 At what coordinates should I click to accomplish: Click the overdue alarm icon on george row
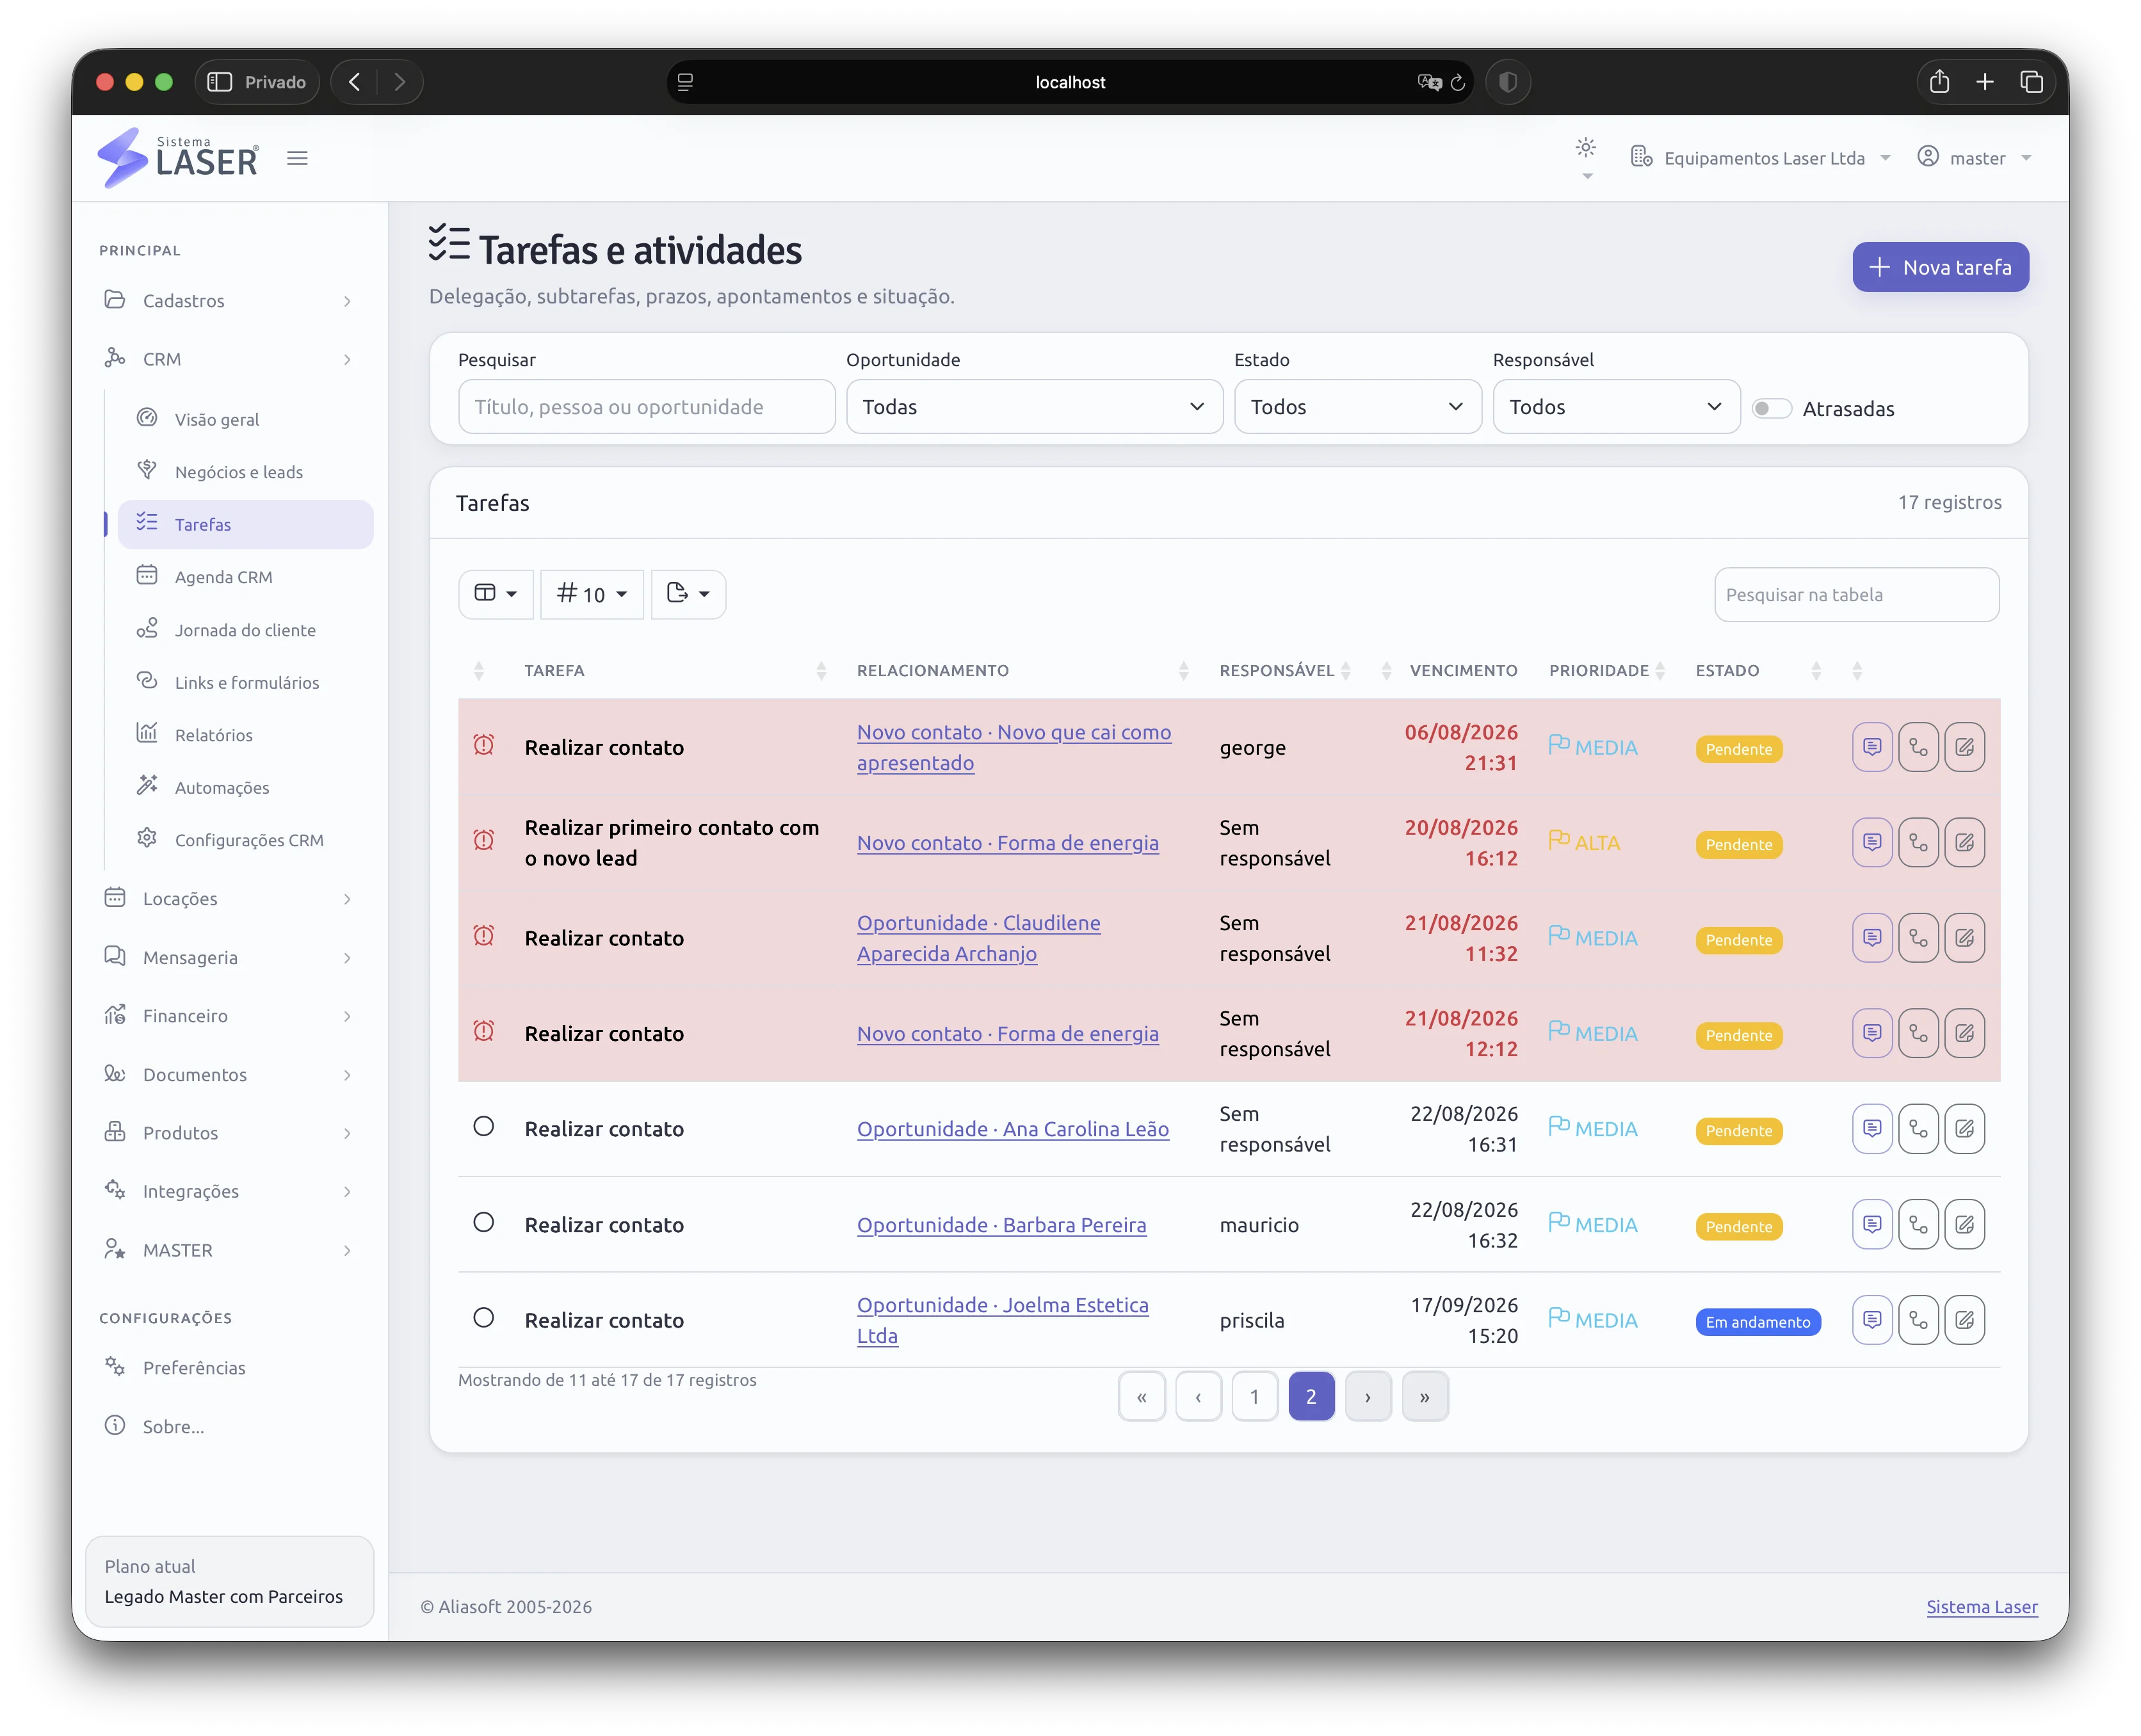tap(484, 746)
